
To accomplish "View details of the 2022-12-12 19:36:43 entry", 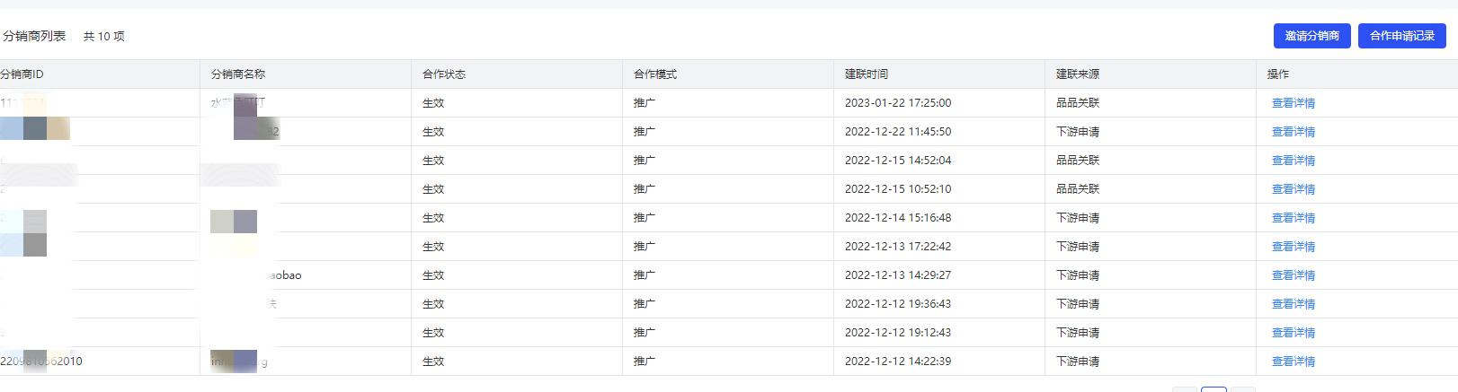I will pyautogui.click(x=1293, y=304).
